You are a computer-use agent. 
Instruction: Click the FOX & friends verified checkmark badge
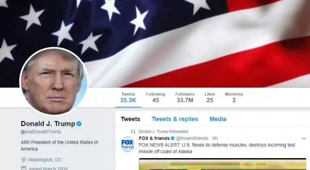point(172,138)
